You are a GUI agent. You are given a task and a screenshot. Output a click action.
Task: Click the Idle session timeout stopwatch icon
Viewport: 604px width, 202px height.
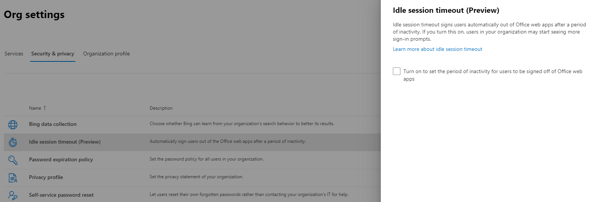pyautogui.click(x=13, y=142)
